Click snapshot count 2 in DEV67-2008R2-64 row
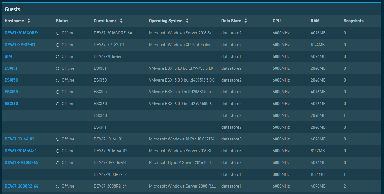Image resolution: width=384 pixels, height=194 pixels. [345, 186]
